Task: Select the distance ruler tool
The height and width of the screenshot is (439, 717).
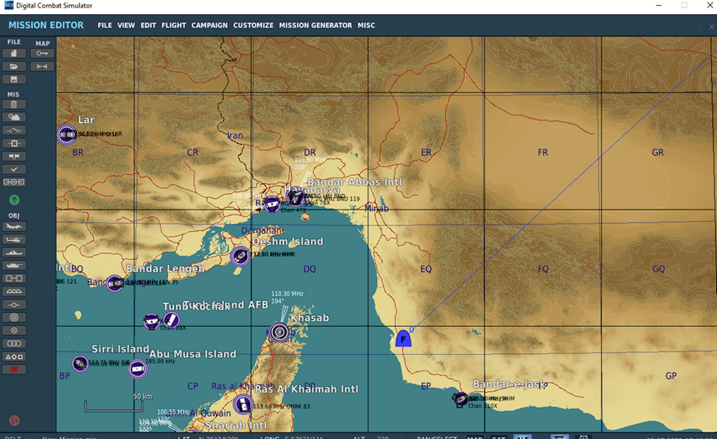Action: coord(42,66)
